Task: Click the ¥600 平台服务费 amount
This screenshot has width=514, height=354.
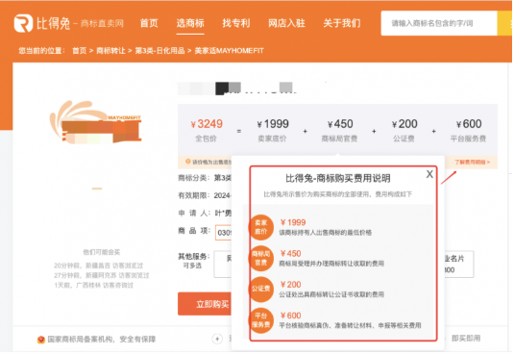Action: pyautogui.click(x=469, y=124)
